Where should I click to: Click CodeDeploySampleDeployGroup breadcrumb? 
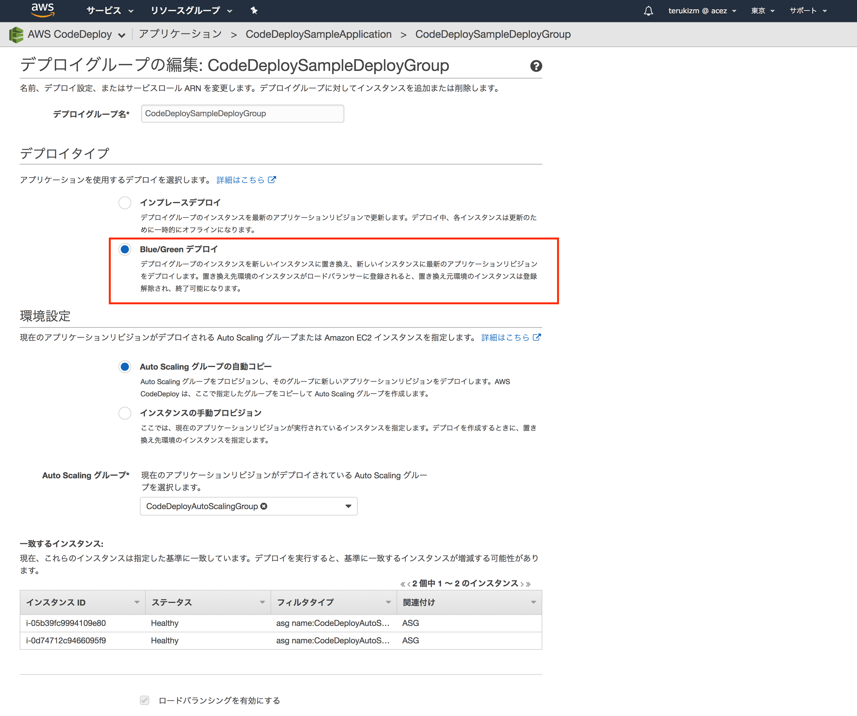pyautogui.click(x=493, y=34)
